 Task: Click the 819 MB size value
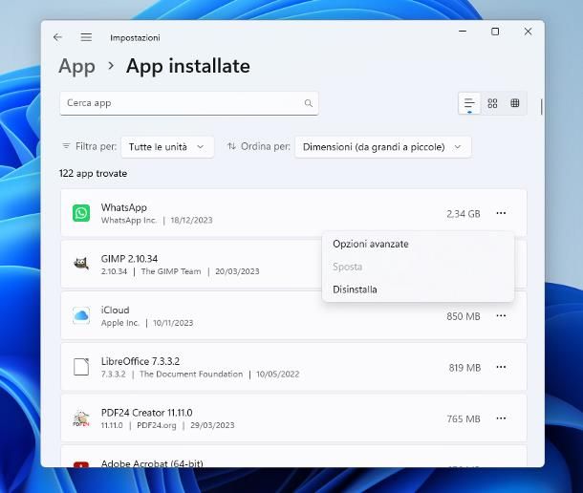tap(464, 368)
